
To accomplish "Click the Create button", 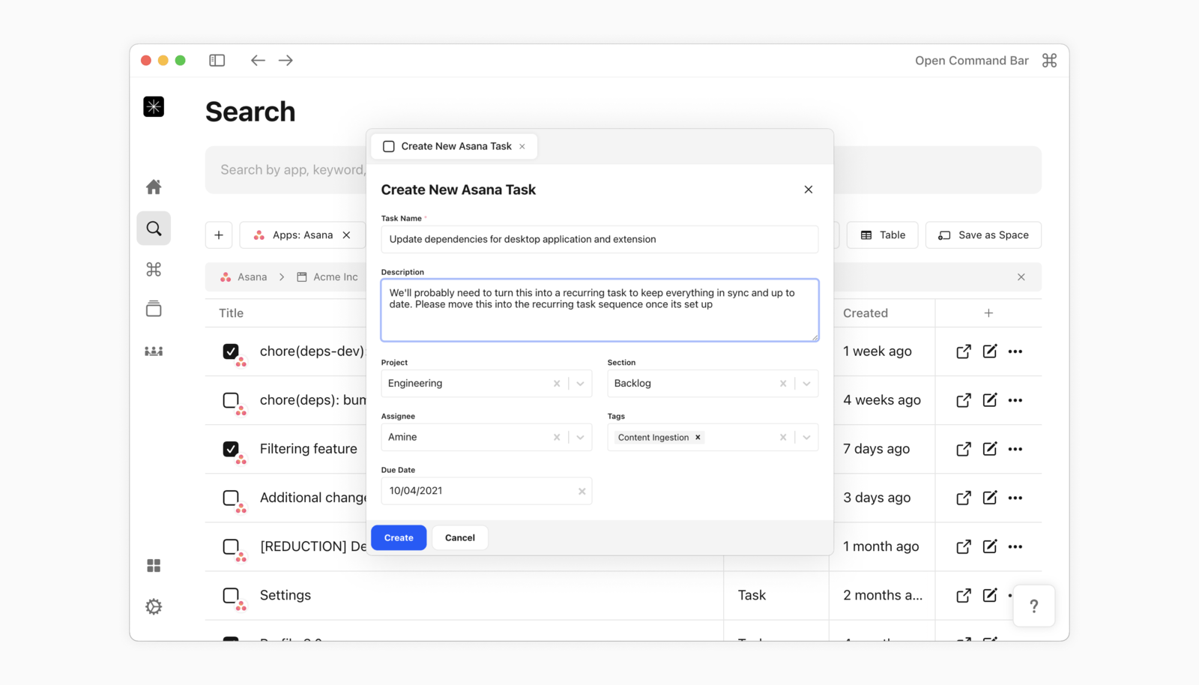I will (x=399, y=537).
